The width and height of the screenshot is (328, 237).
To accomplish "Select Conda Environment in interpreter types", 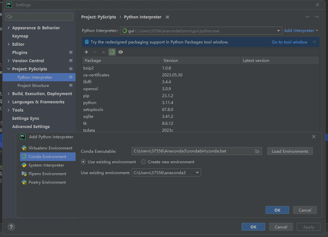I will click(48, 157).
